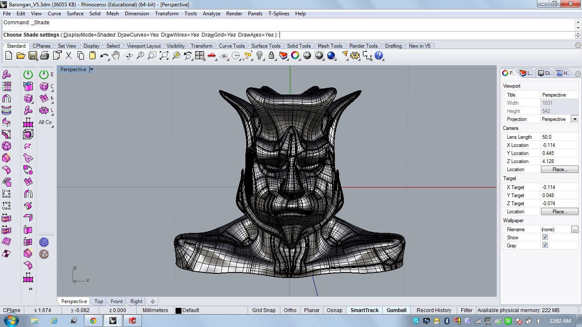Click the Zoom Extents icon
The width and height of the screenshot is (582, 327).
[x=164, y=56]
